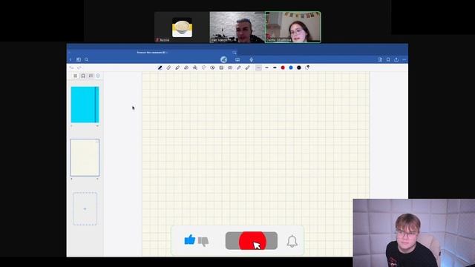Pick the black pen color

(299, 67)
